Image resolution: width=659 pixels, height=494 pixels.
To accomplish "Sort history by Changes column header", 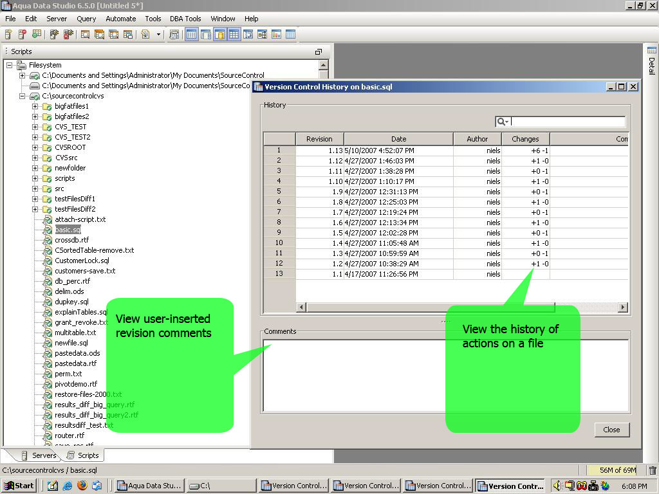I will click(525, 139).
